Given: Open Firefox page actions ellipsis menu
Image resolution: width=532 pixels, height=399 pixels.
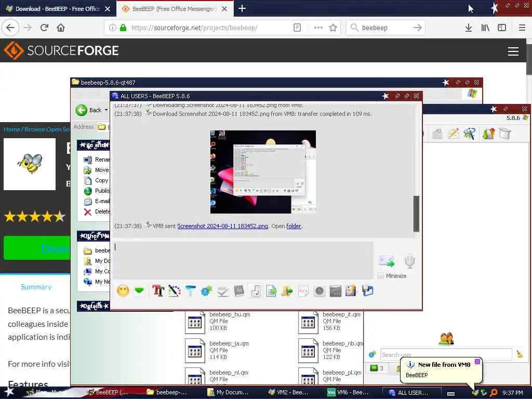Looking at the screenshot, I should click(318, 28).
